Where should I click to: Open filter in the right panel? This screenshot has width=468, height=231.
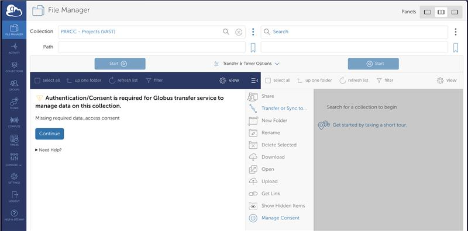385,80
